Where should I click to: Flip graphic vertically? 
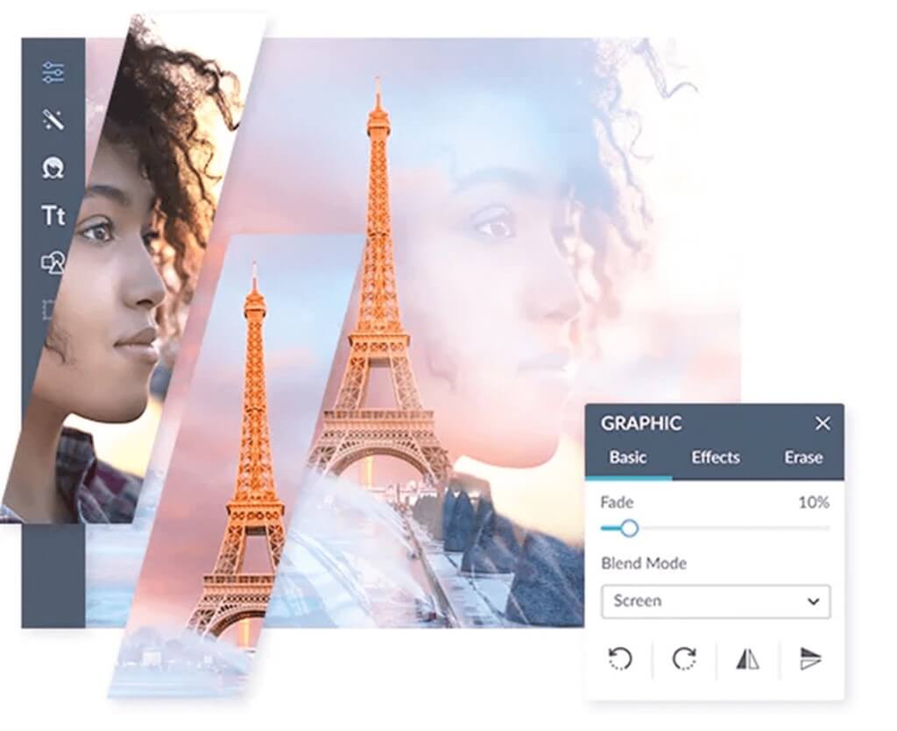tap(810, 659)
